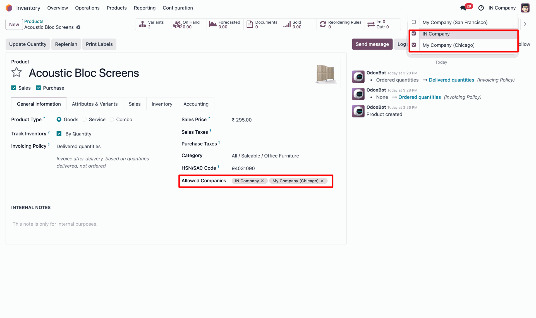Open the On Hand stock button
This screenshot has height=318, width=536.
188,24
